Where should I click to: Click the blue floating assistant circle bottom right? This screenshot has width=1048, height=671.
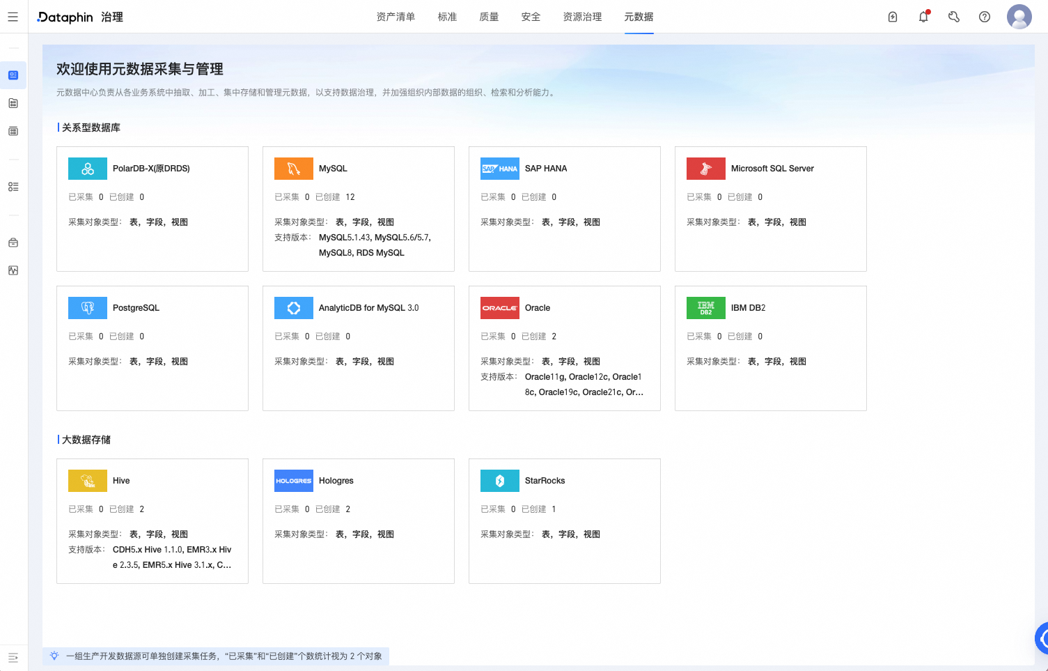click(x=1040, y=638)
